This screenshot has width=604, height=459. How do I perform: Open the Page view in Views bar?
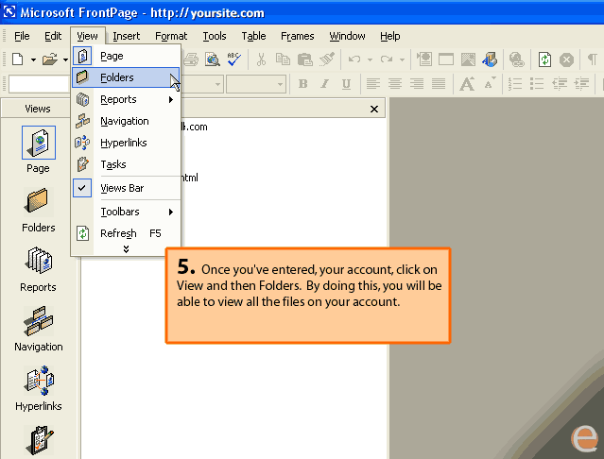[38, 146]
